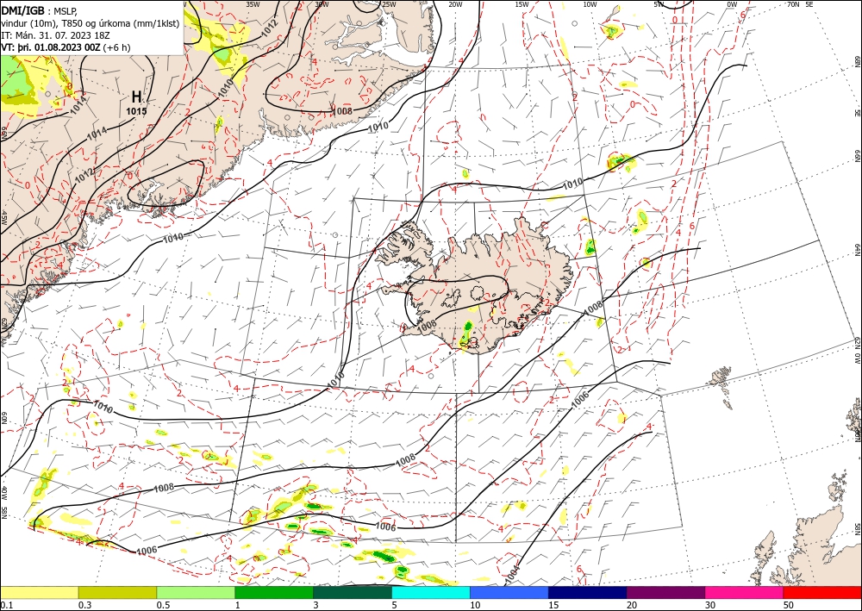
Task: Click the '10W' longitude label
Action: coord(590,4)
